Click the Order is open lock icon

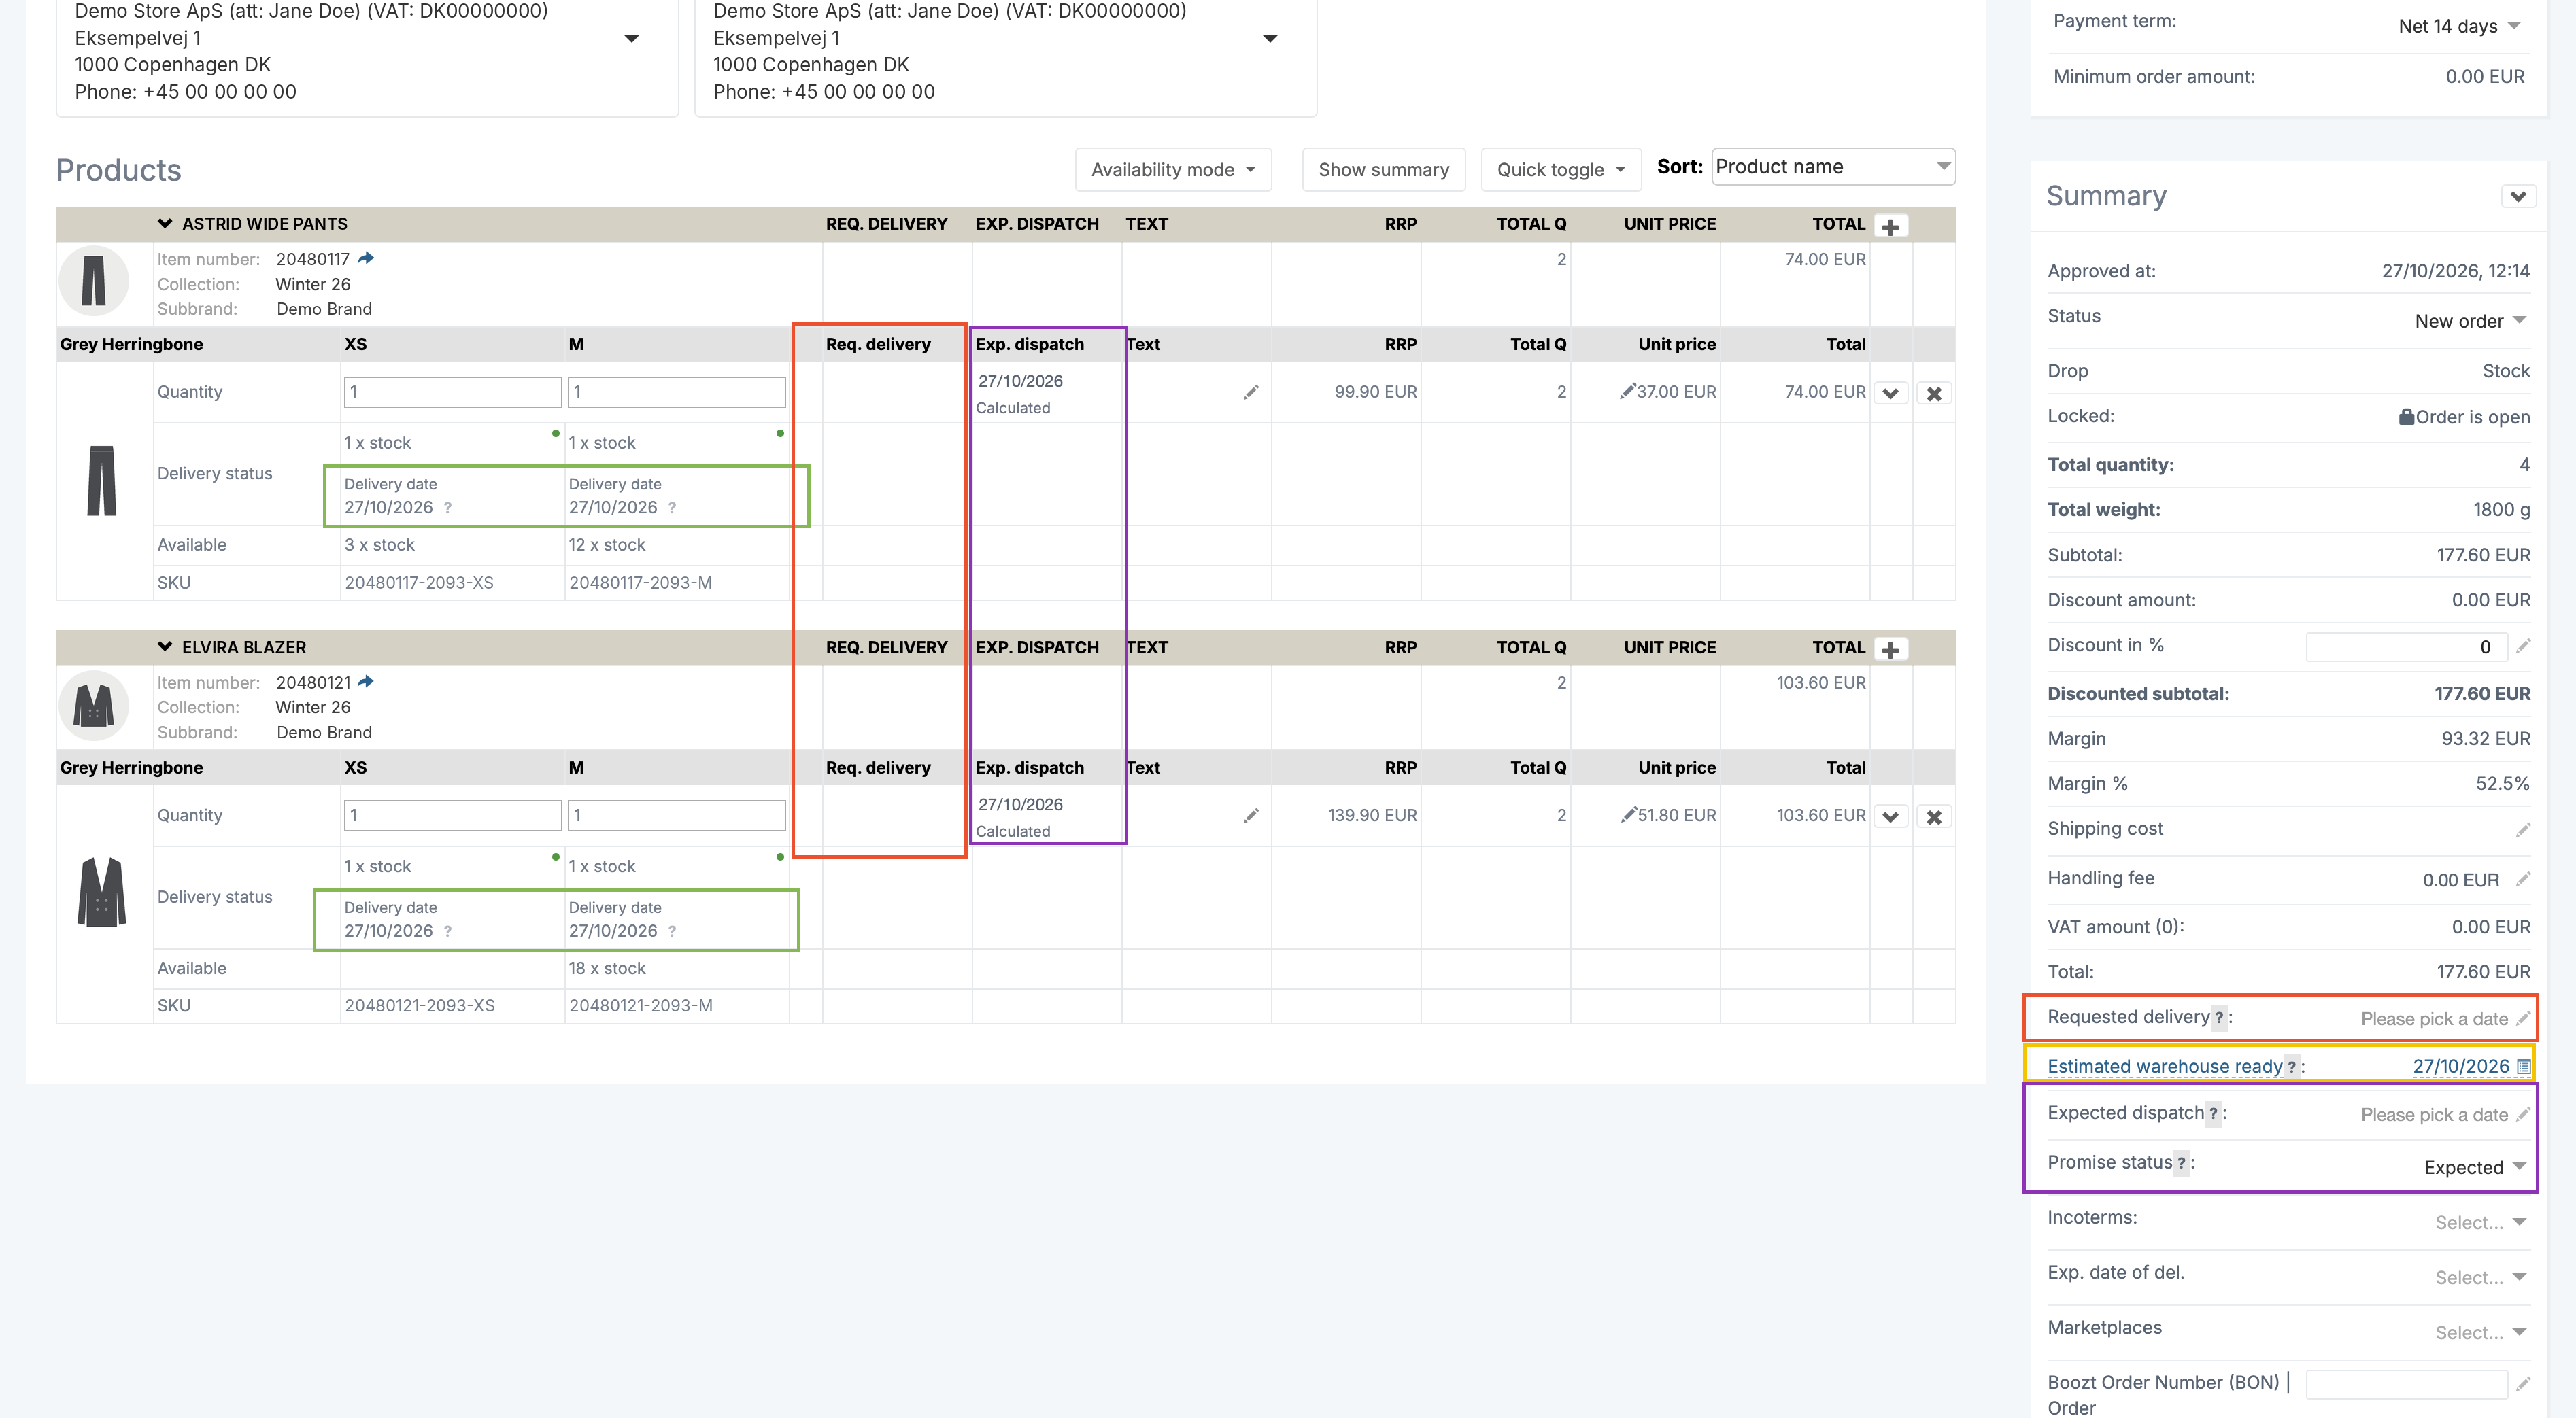(x=2406, y=417)
